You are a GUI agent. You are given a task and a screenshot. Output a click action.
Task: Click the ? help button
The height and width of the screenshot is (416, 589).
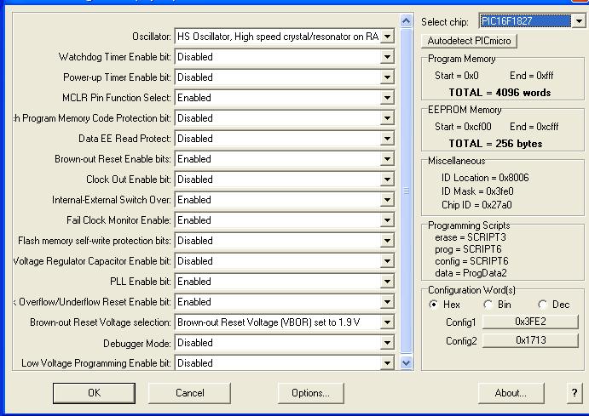click(x=575, y=393)
